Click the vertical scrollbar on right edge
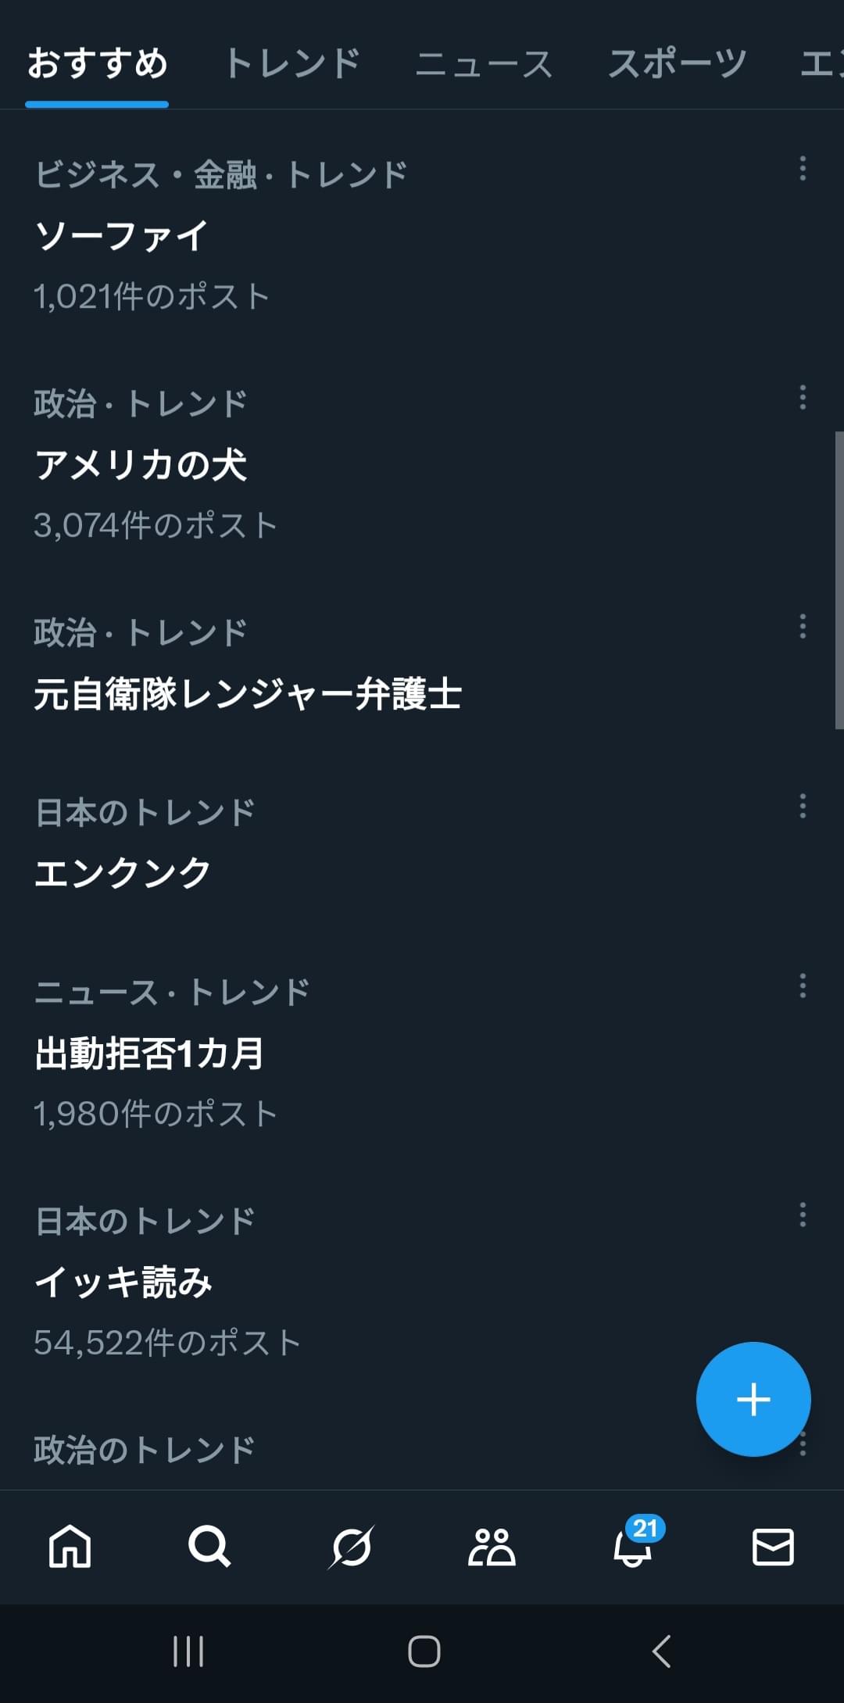844x1703 pixels. (839, 580)
